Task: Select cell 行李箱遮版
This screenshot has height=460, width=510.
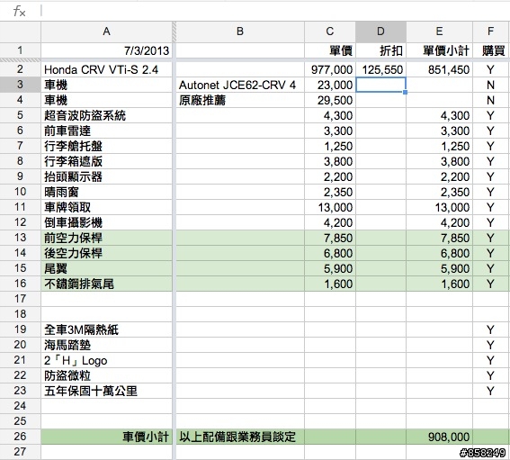Action: [x=106, y=161]
